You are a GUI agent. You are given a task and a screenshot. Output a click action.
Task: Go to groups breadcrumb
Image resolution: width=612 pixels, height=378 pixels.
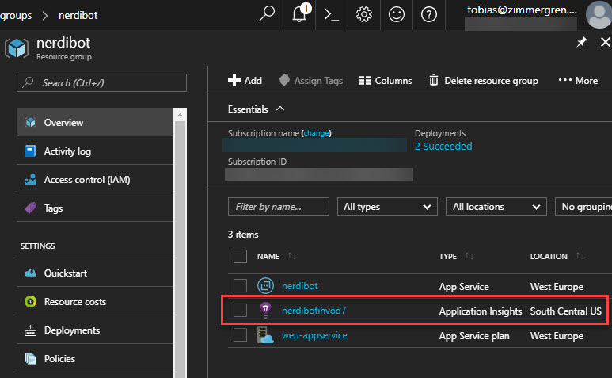point(16,16)
